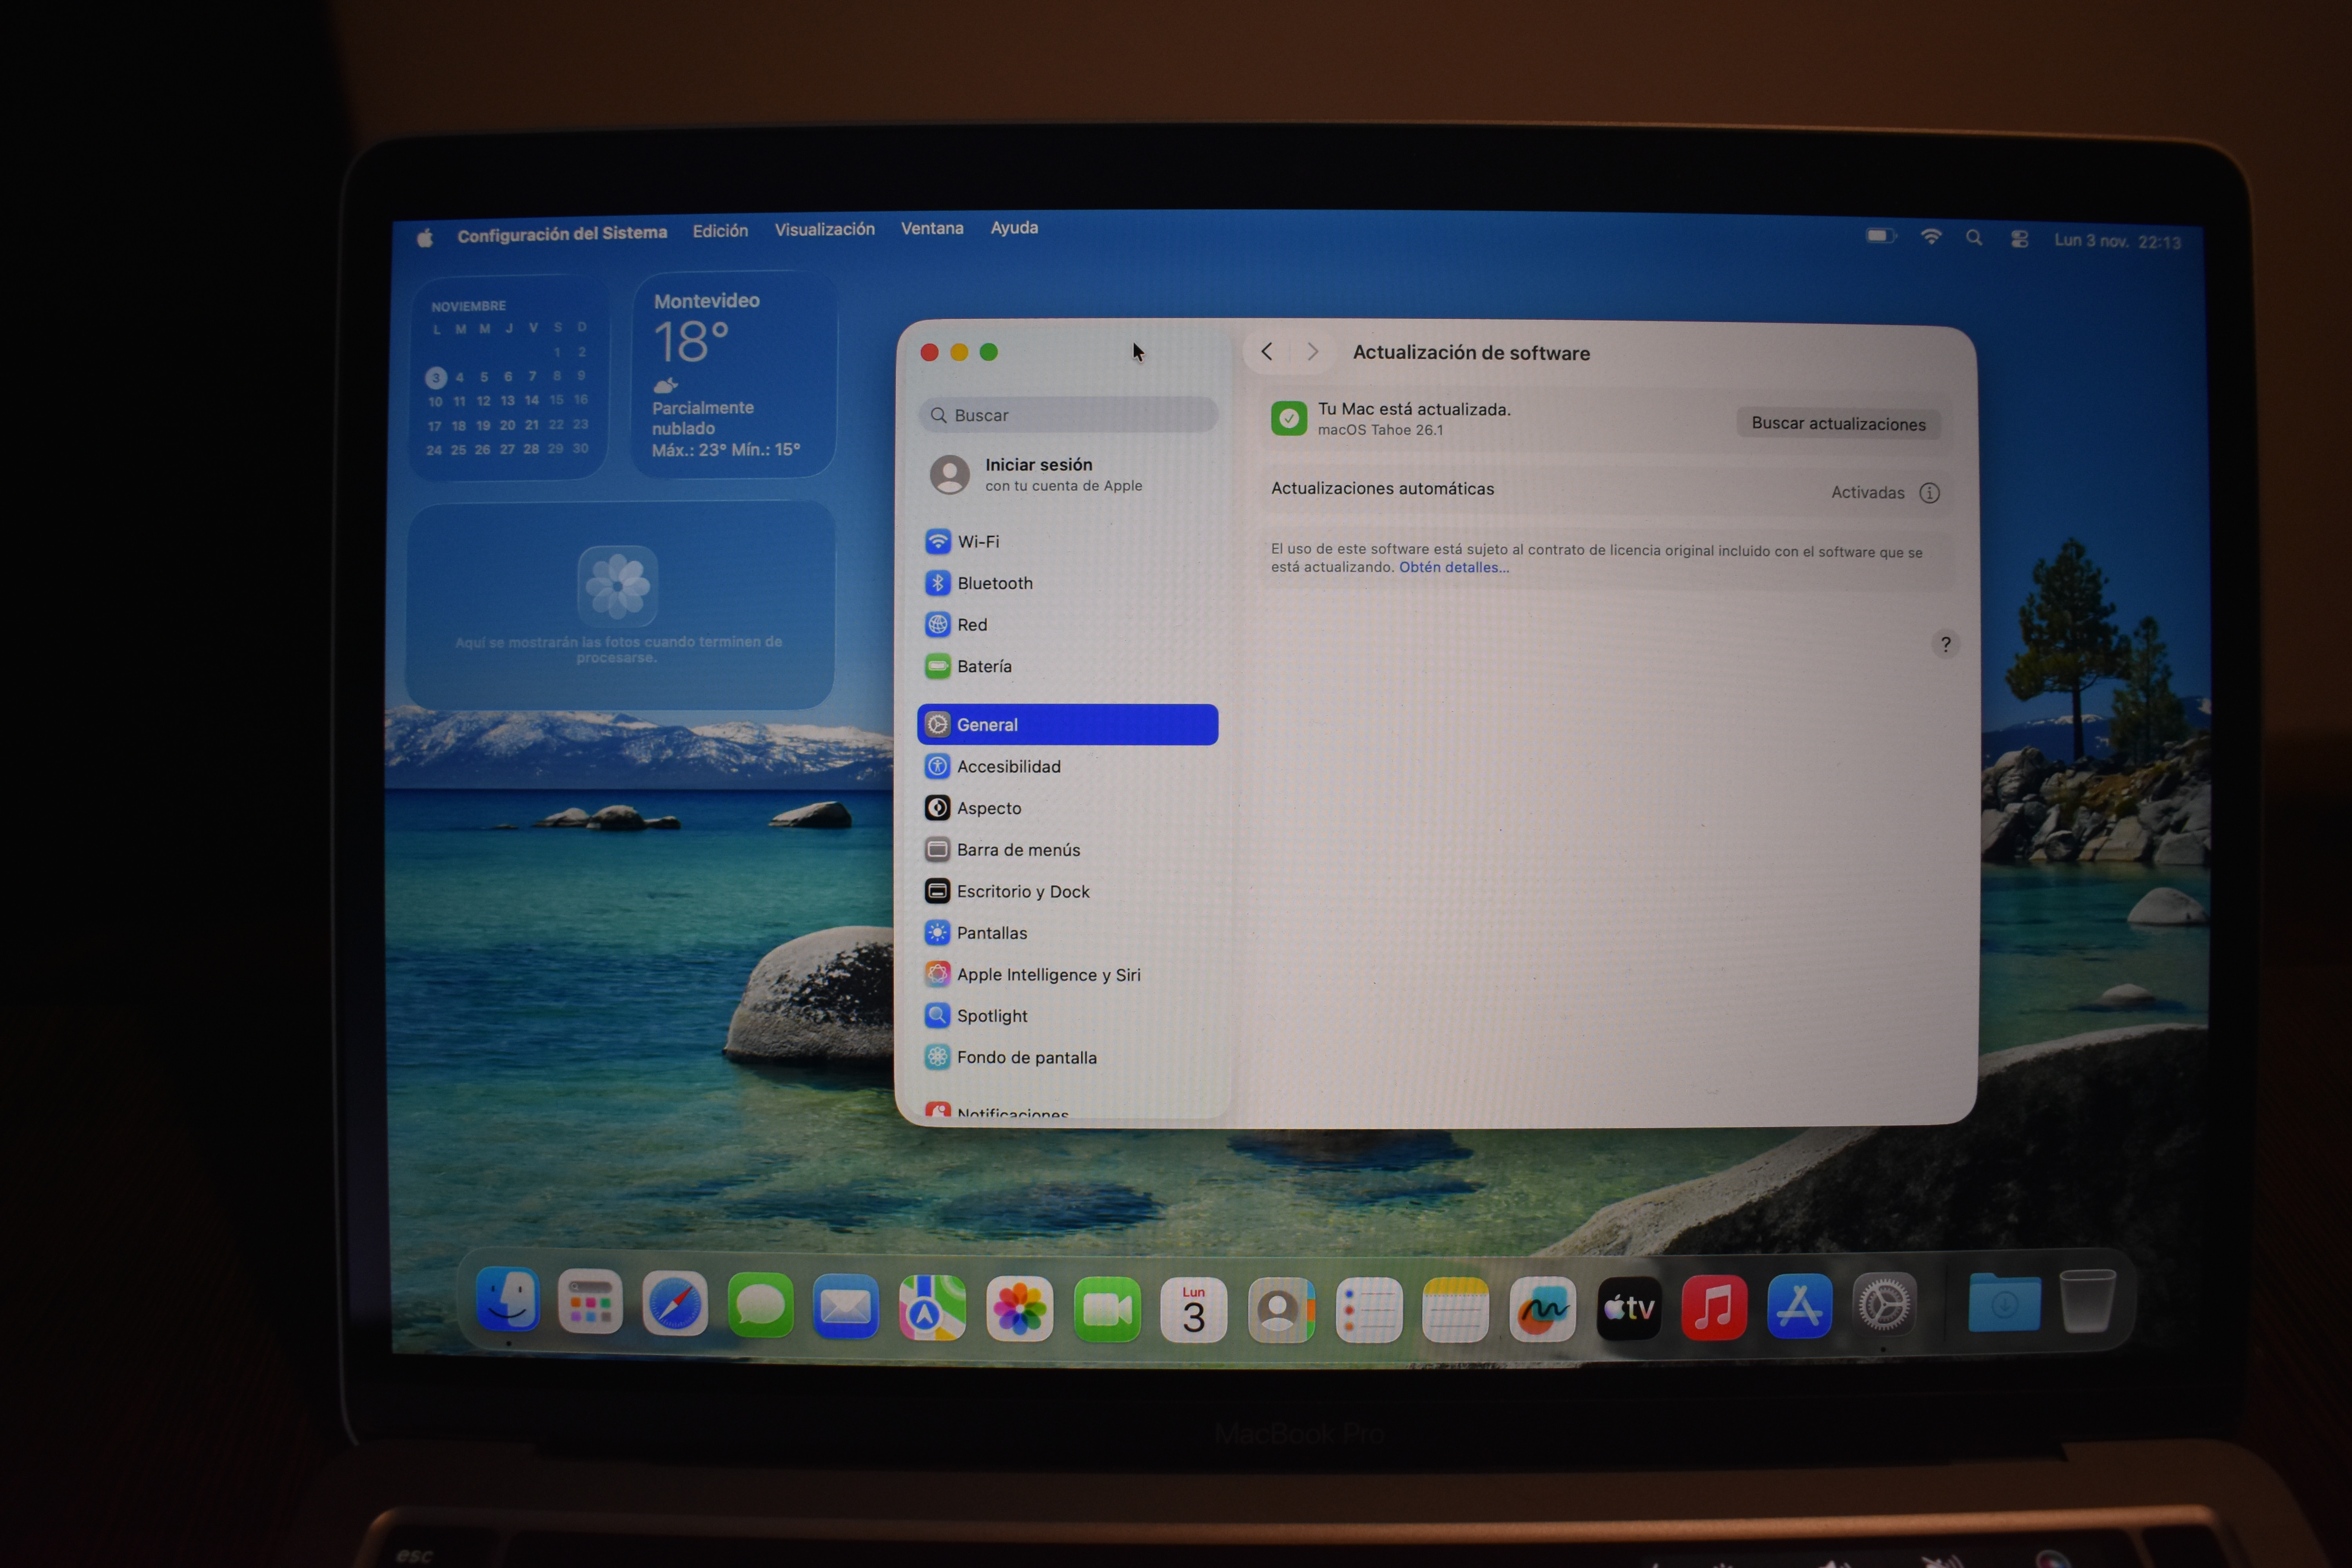Launch Reminders from the Dock
Screen dimensions: 2352x1568
click(x=1368, y=1310)
